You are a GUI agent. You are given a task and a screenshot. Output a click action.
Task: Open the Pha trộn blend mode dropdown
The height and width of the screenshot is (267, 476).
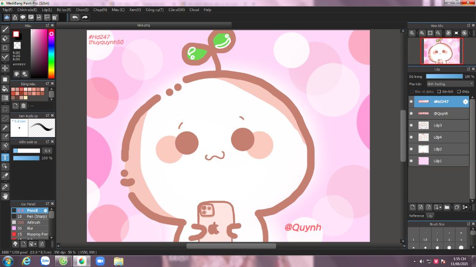click(450, 84)
